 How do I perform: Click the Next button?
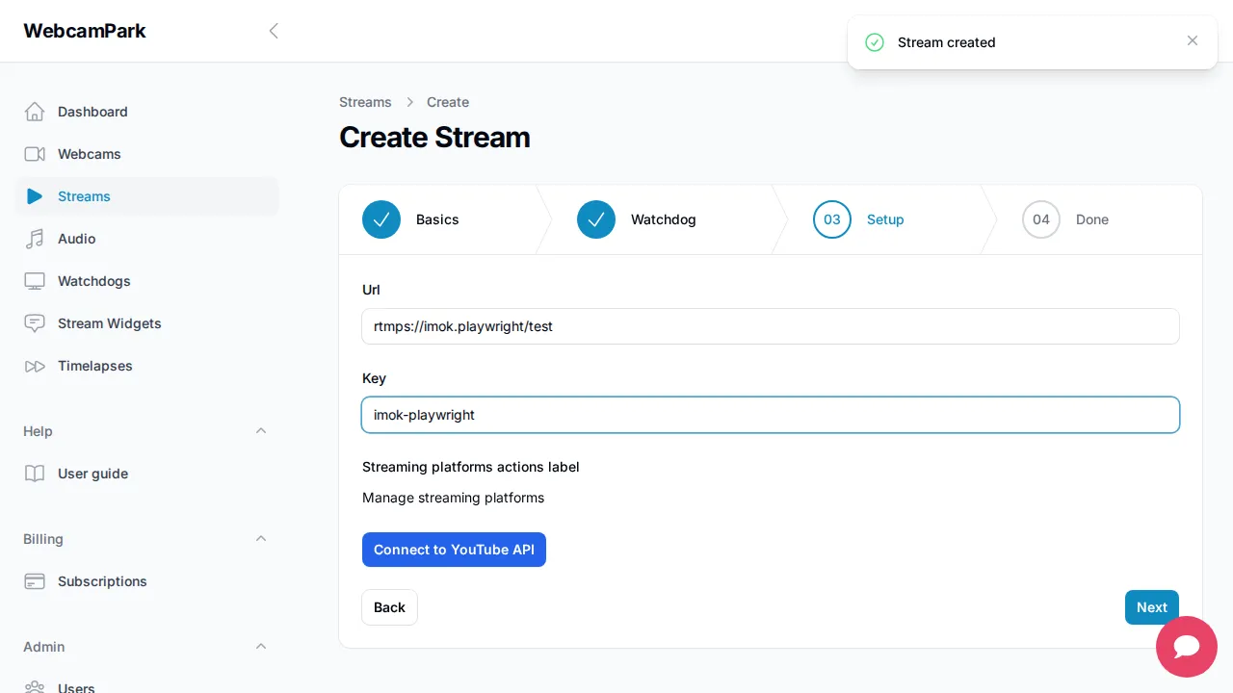tap(1151, 607)
